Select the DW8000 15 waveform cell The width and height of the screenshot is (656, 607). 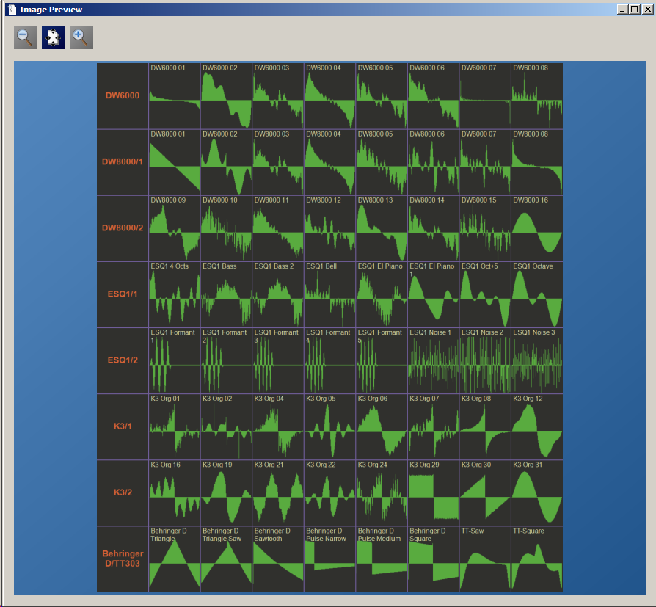(x=485, y=228)
